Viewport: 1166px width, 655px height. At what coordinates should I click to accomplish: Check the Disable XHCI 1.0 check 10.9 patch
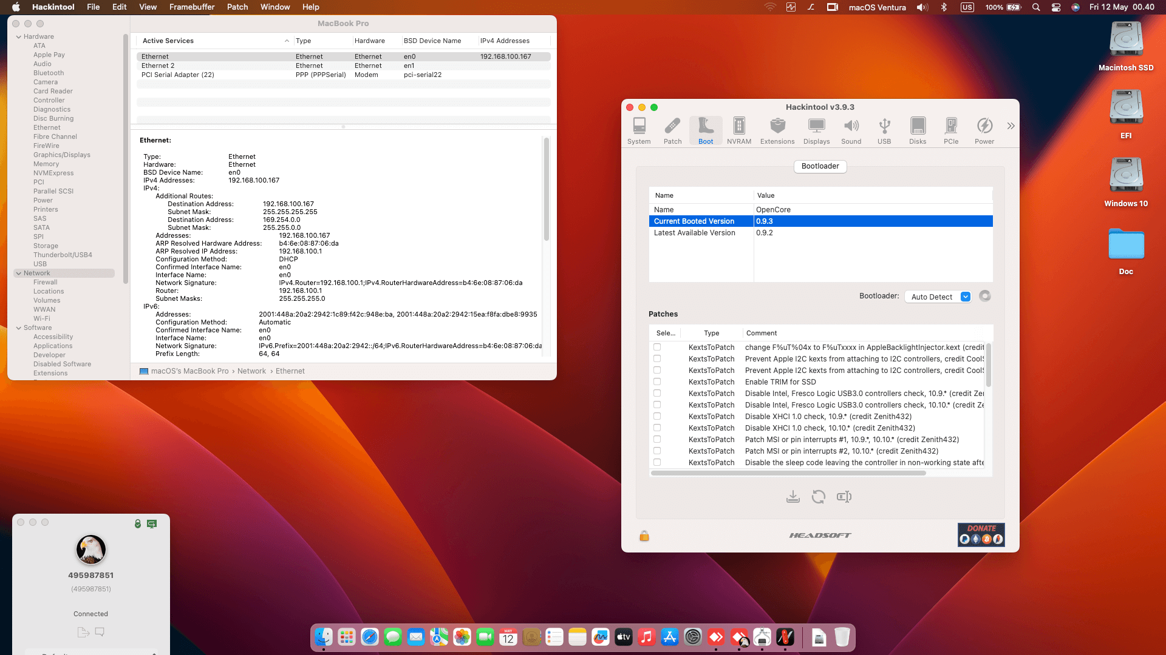click(x=658, y=416)
